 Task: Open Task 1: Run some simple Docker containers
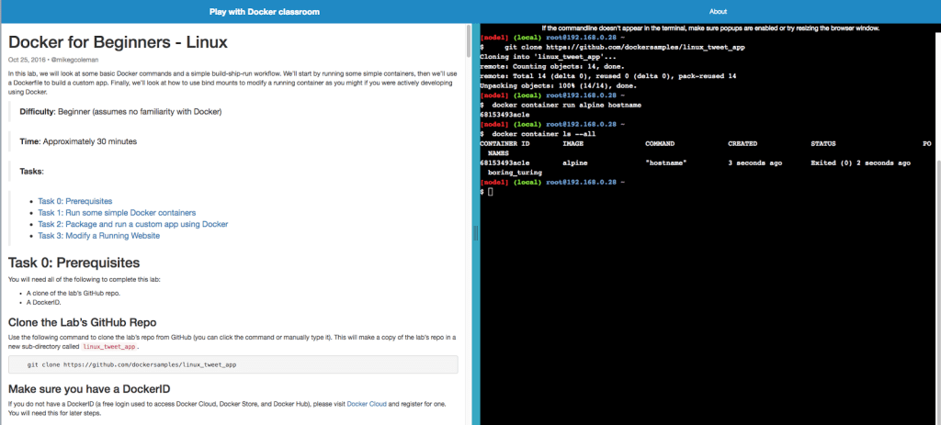tap(117, 213)
